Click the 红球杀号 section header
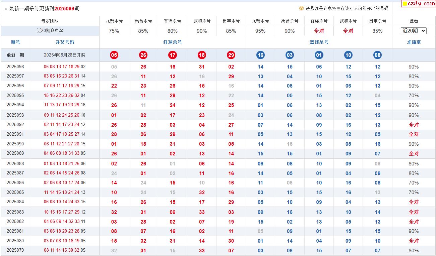 click(173, 42)
